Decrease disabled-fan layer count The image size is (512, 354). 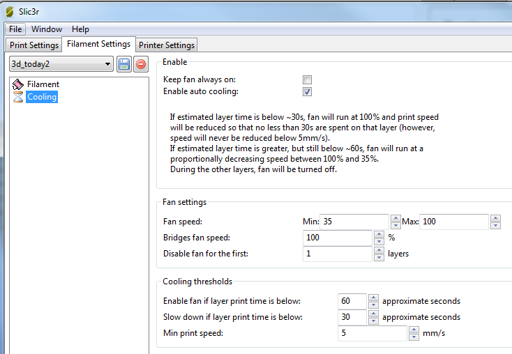tap(379, 257)
